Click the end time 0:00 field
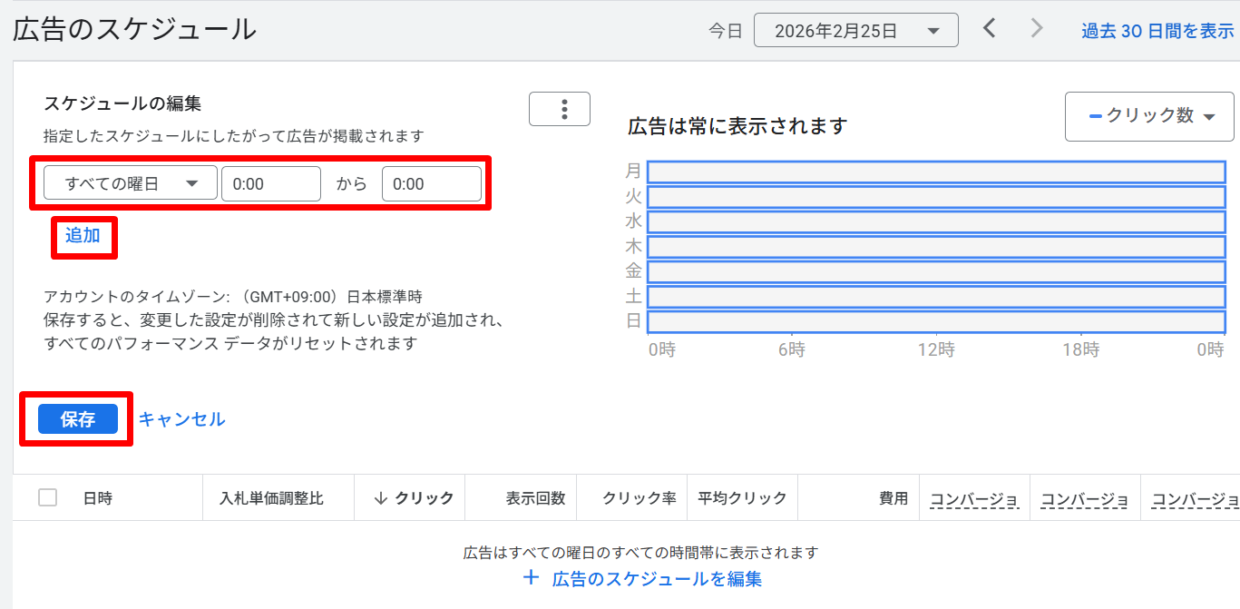The width and height of the screenshot is (1240, 609). point(432,182)
